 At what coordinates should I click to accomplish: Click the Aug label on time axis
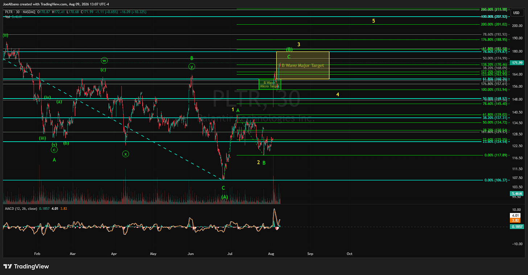(x=270, y=254)
